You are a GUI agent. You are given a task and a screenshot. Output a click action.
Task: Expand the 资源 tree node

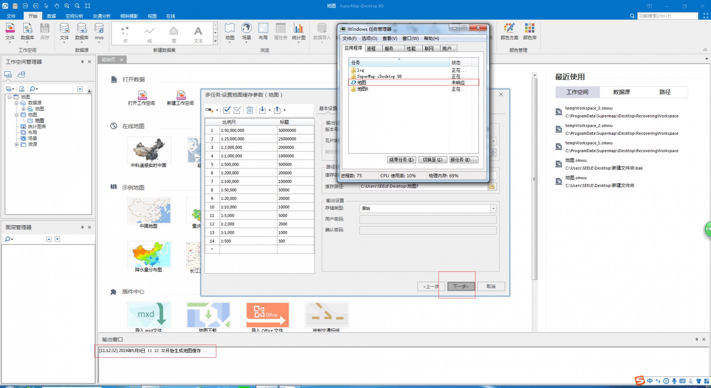(x=16, y=144)
